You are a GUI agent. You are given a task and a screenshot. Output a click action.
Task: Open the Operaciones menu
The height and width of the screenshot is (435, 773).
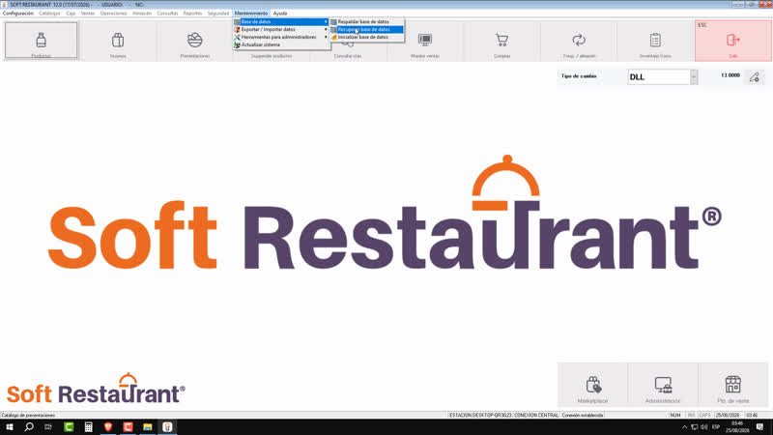113,14
